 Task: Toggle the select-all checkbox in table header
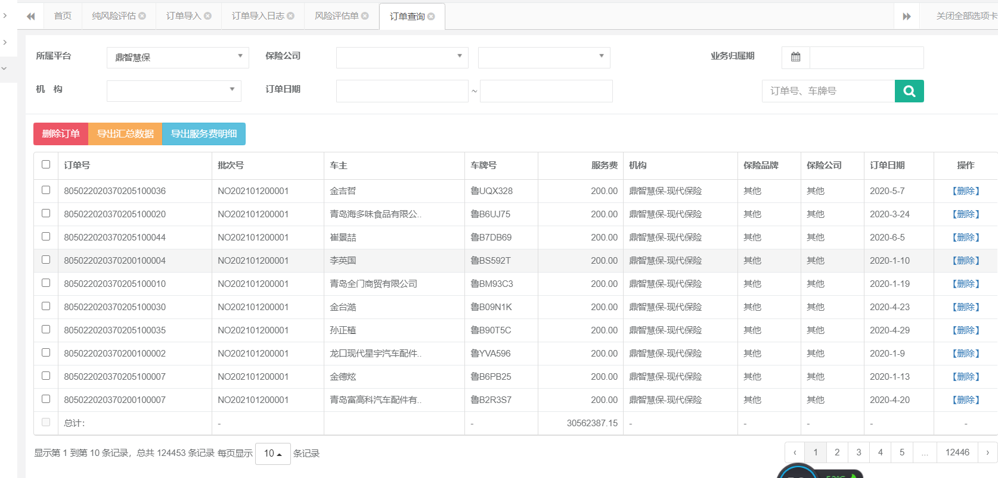46,164
